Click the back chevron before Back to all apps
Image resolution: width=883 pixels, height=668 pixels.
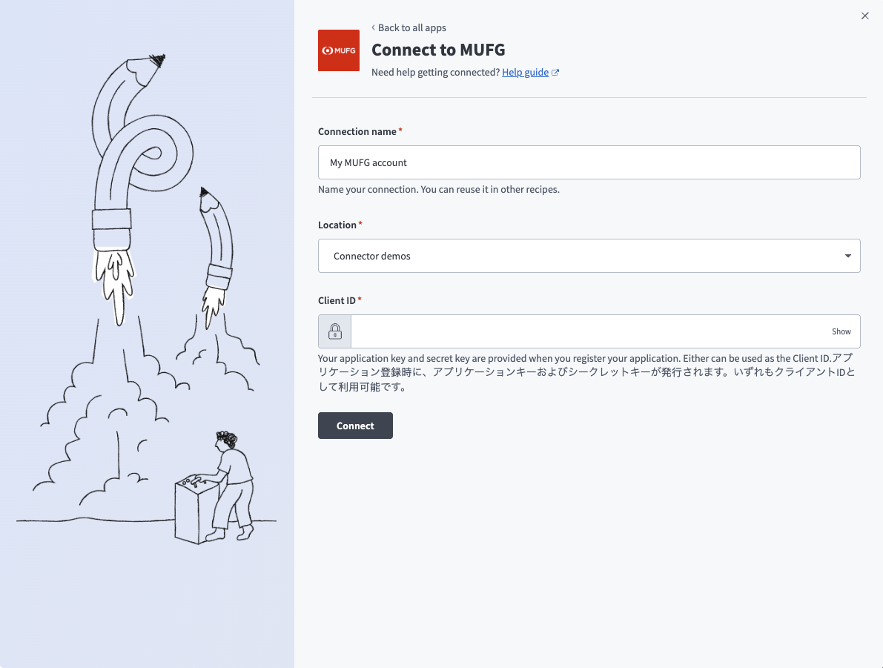pos(373,28)
